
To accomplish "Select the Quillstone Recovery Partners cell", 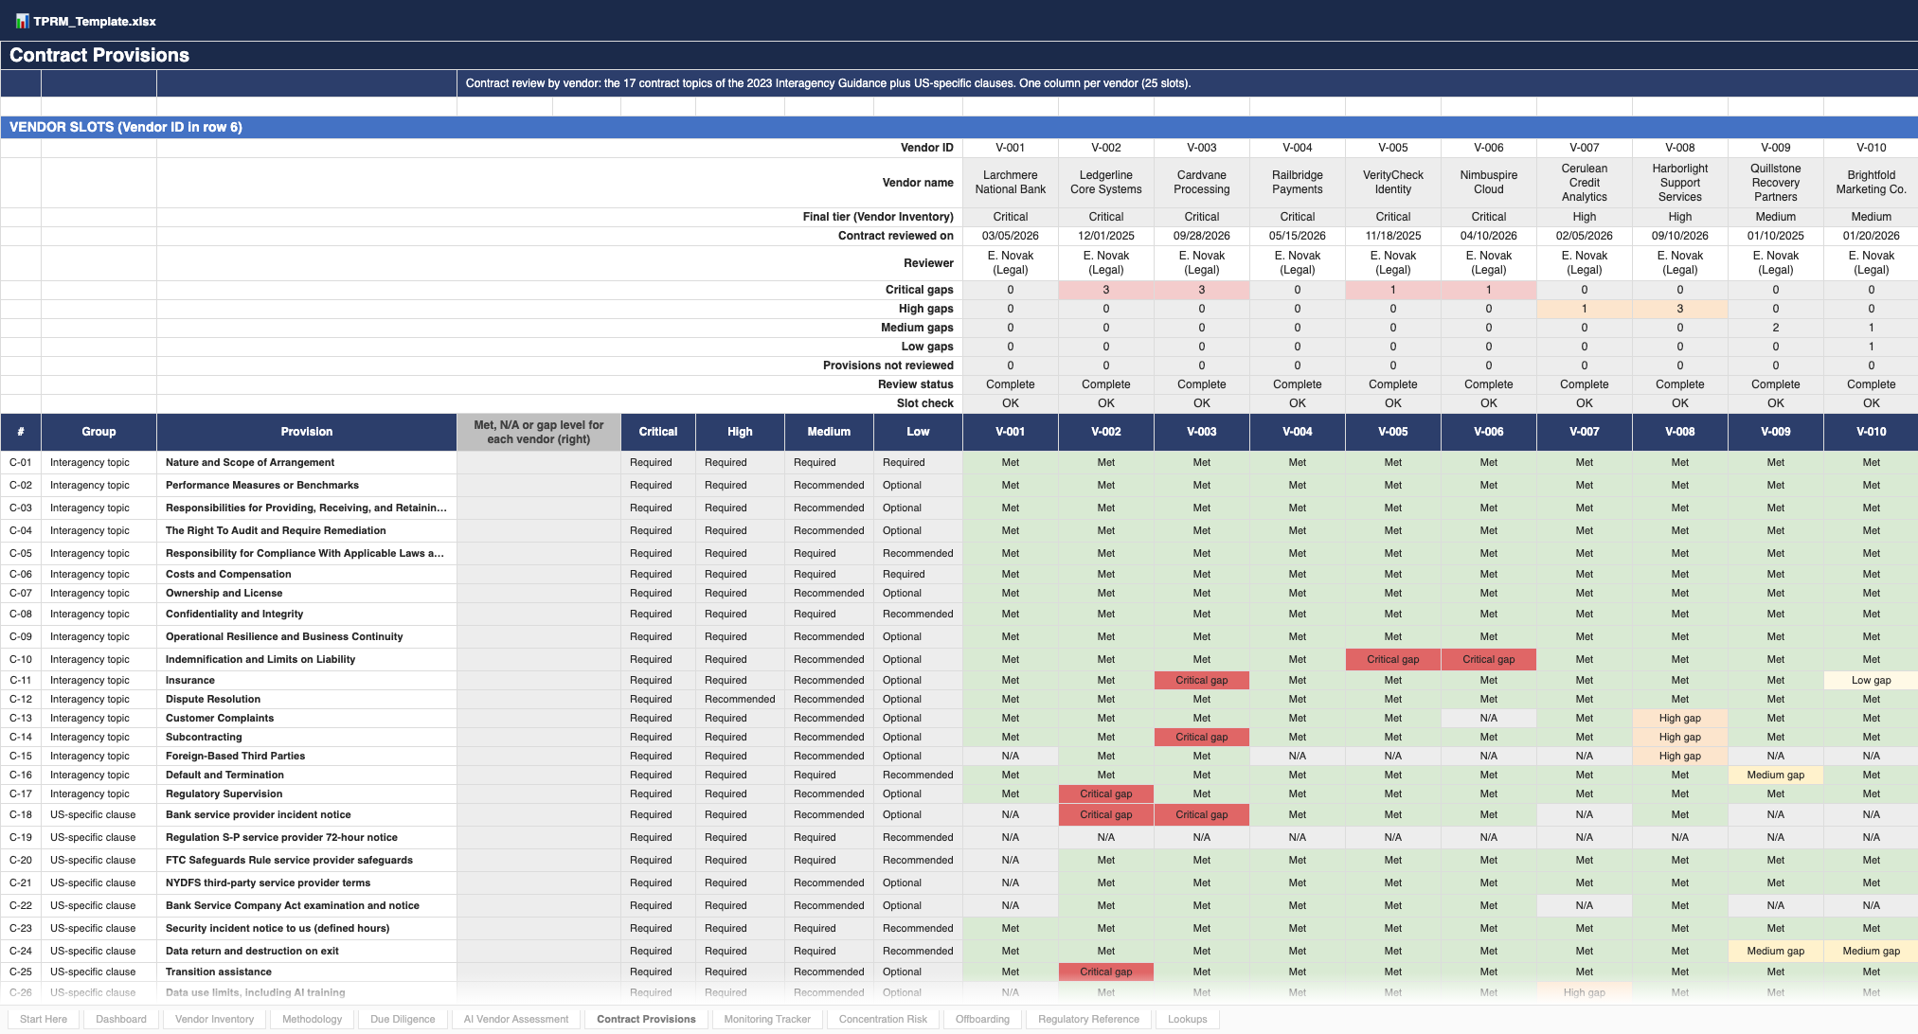I will tap(1776, 183).
